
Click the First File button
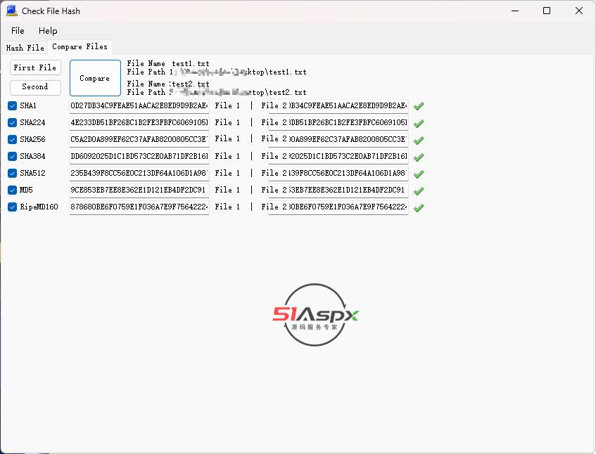(x=35, y=67)
